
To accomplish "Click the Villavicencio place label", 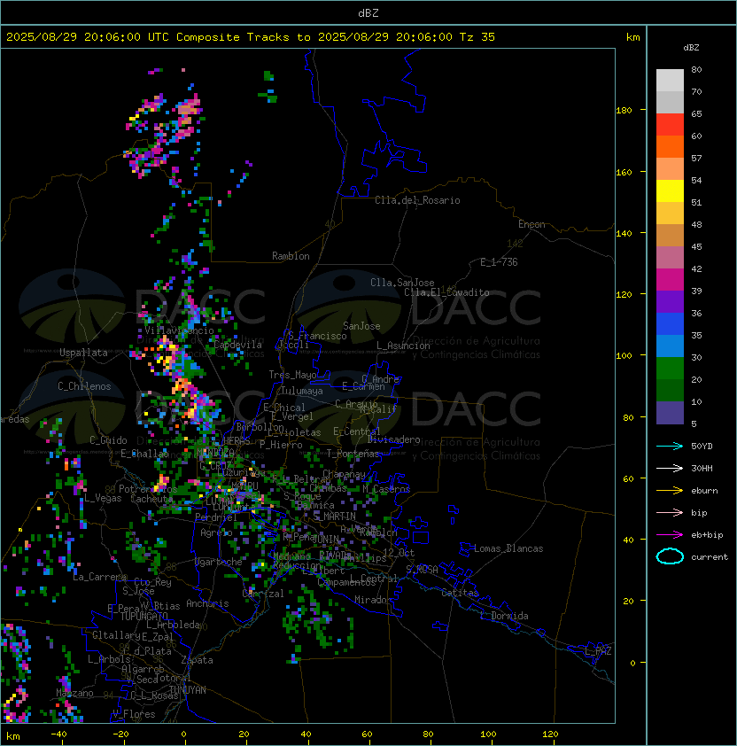I will point(179,330).
